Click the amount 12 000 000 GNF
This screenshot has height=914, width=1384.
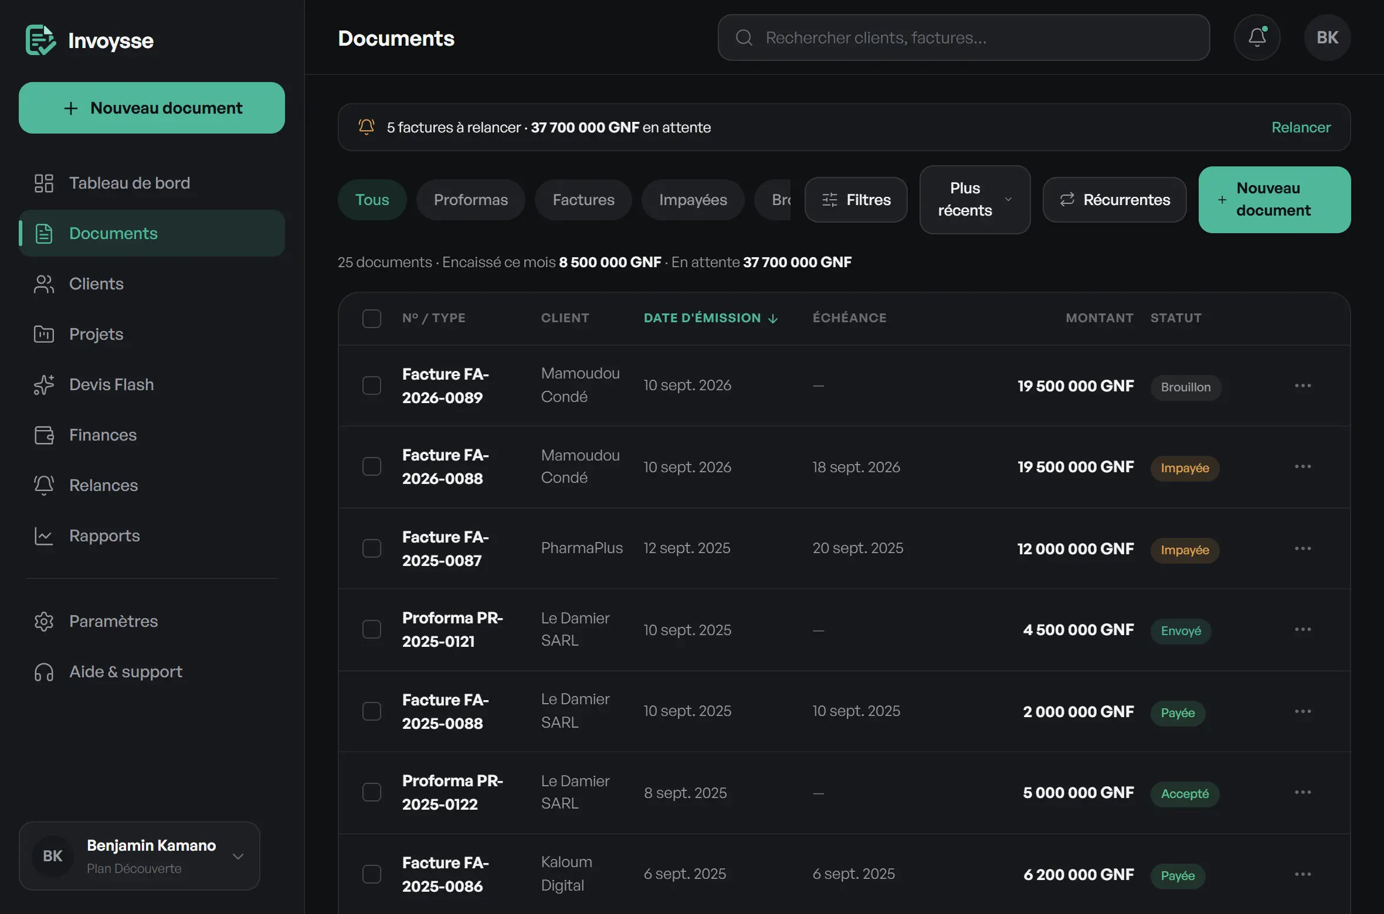[1076, 549]
